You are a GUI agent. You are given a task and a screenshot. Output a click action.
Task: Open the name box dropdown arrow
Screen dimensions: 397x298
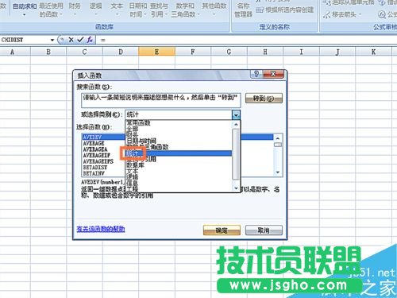point(52,40)
